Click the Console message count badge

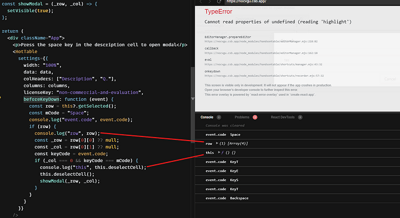(219, 117)
